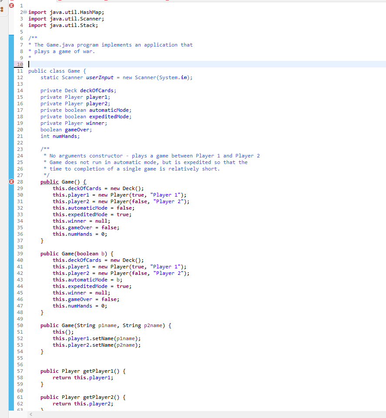
Task: Click line number 10 in the ruler
Action: pyautogui.click(x=20, y=64)
